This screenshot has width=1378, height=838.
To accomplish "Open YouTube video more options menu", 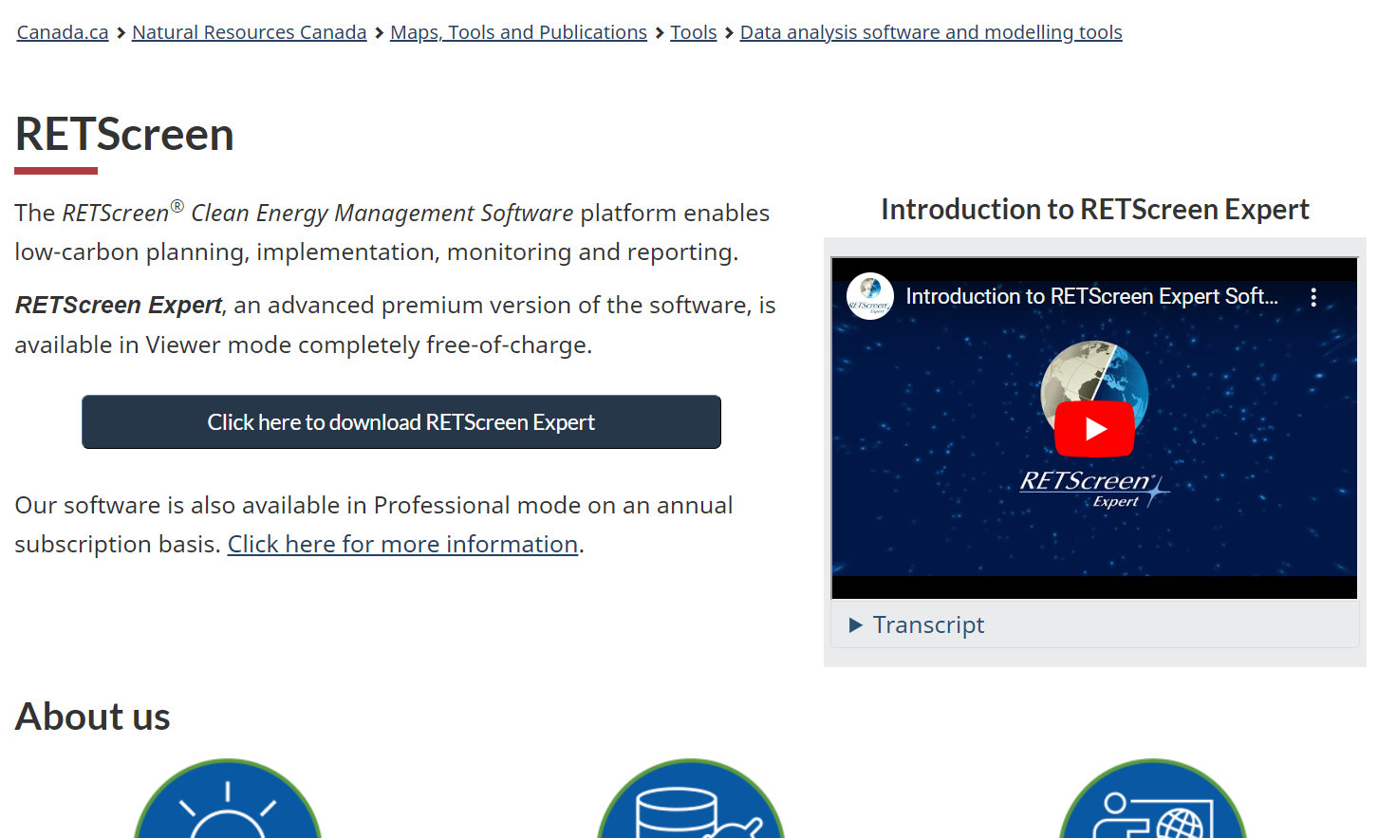I will (x=1313, y=297).
